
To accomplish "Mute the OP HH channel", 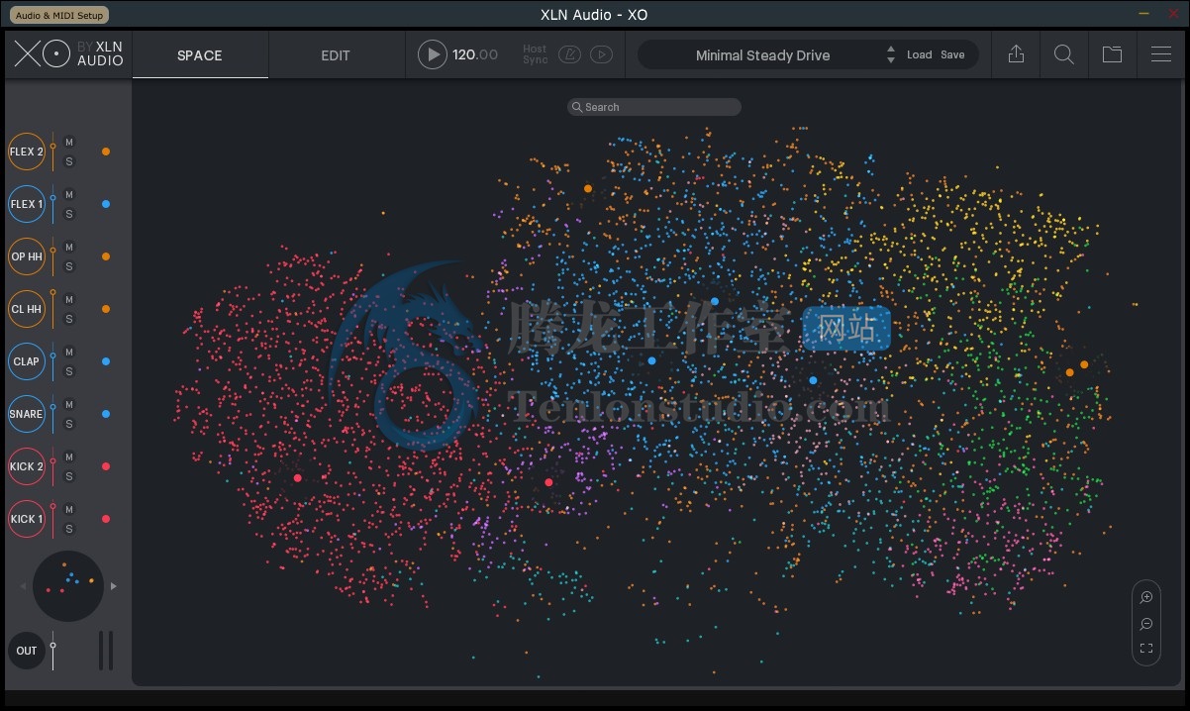I will pos(69,248).
